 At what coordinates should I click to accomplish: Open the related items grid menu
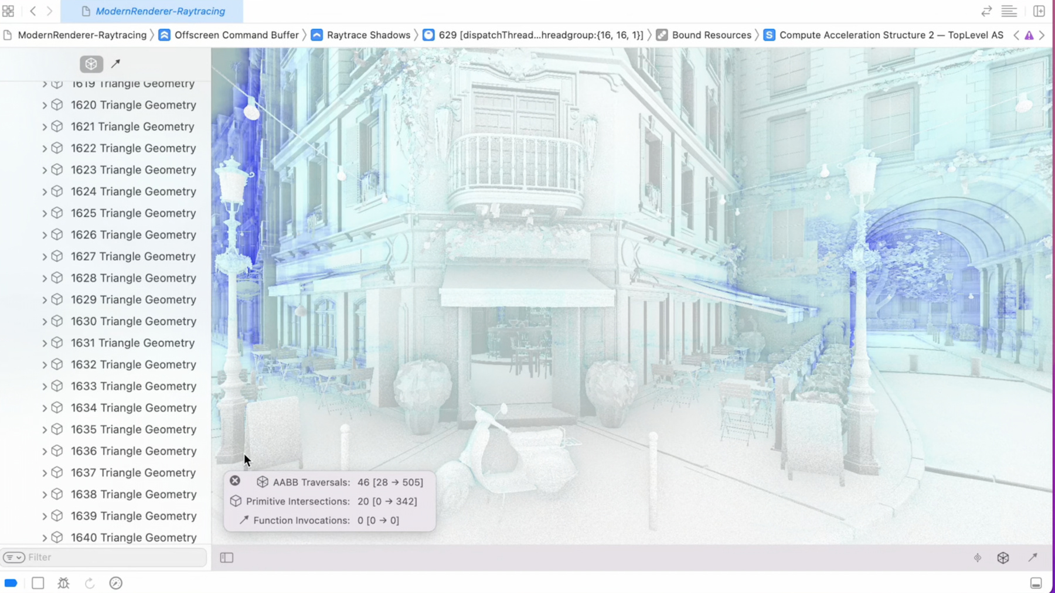coord(8,11)
